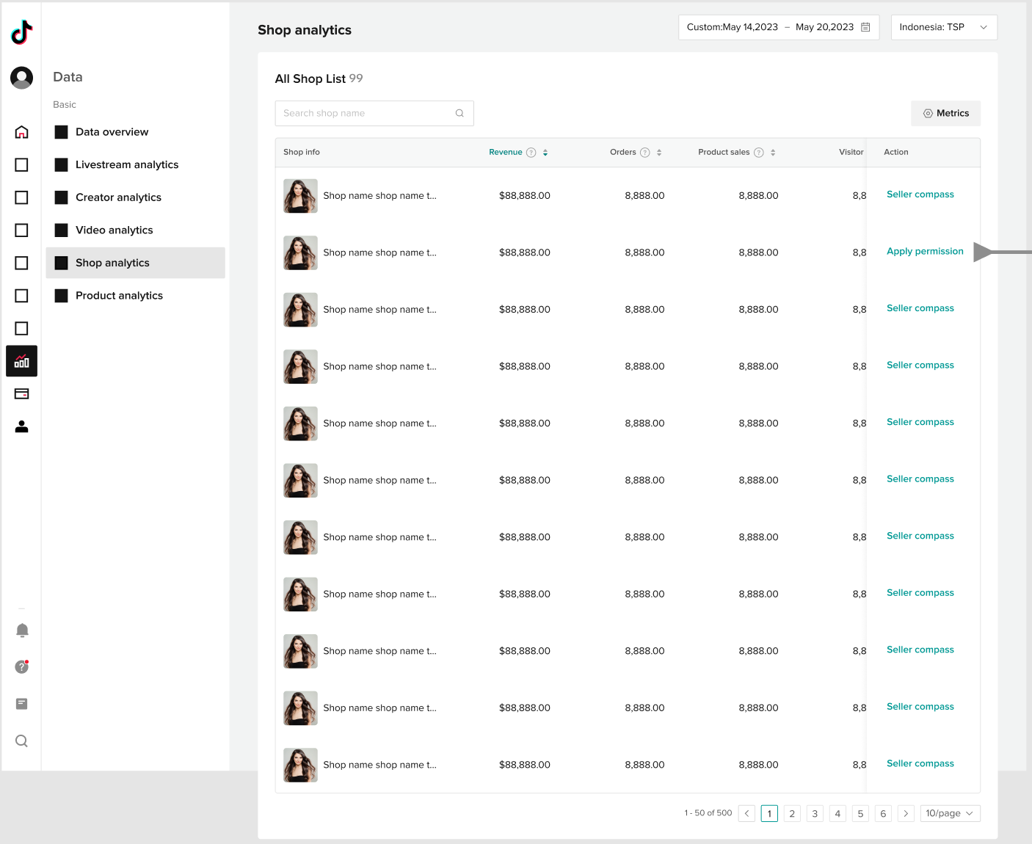This screenshot has height=844, width=1032.
Task: Click the Apply permission link
Action: (924, 251)
